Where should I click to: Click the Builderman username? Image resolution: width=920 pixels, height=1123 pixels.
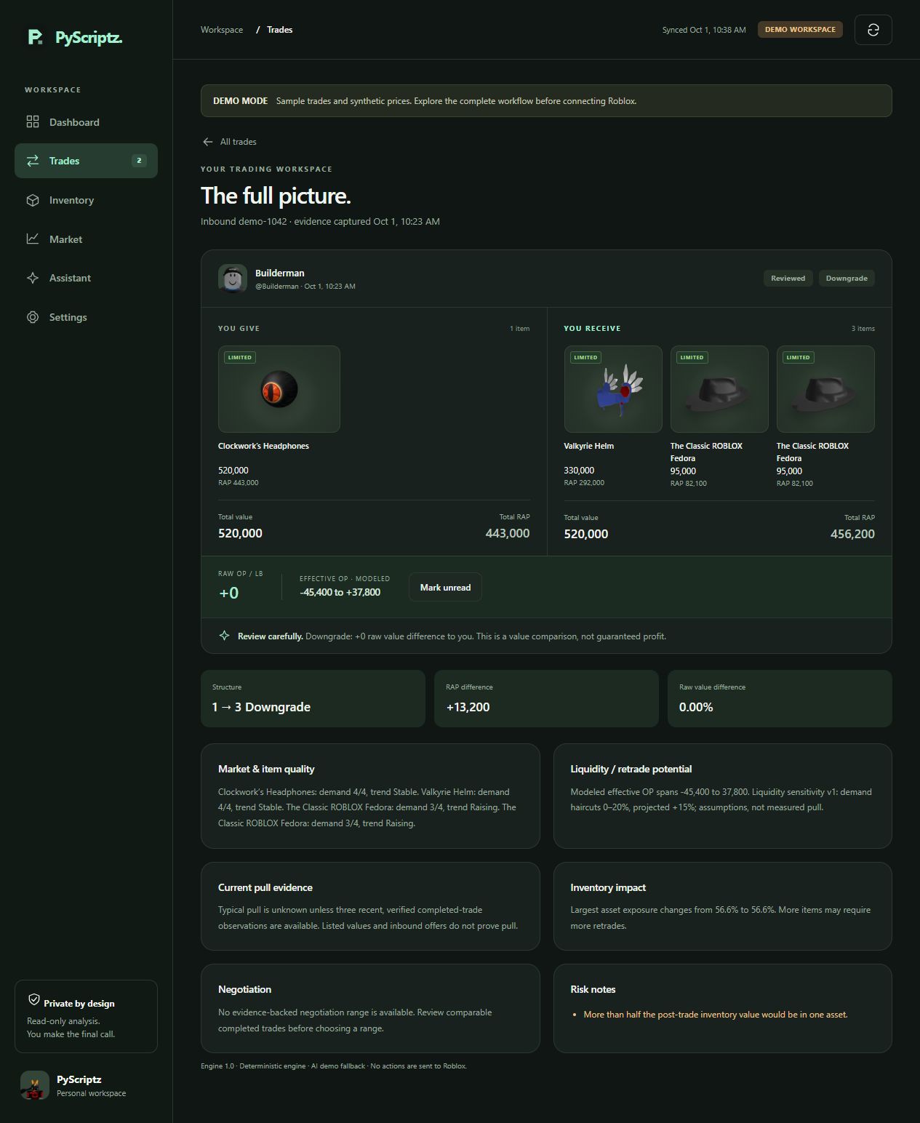280,273
